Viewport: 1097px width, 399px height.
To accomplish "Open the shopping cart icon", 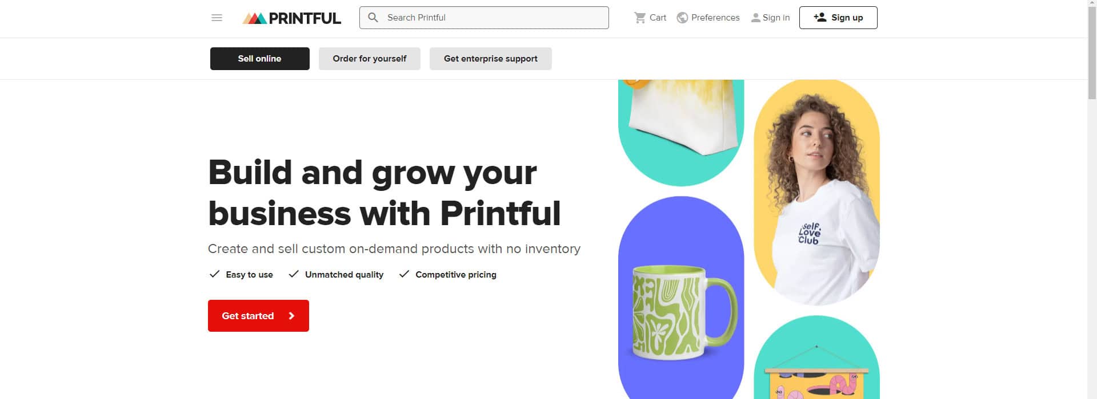I will point(640,18).
